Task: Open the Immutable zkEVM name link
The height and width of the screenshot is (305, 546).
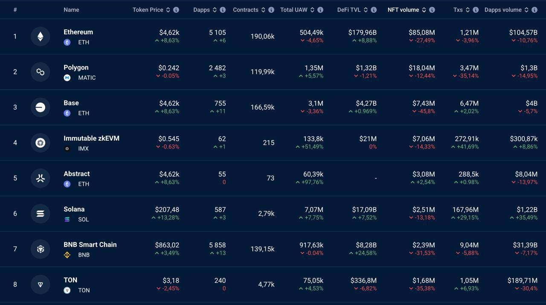Action: point(91,138)
